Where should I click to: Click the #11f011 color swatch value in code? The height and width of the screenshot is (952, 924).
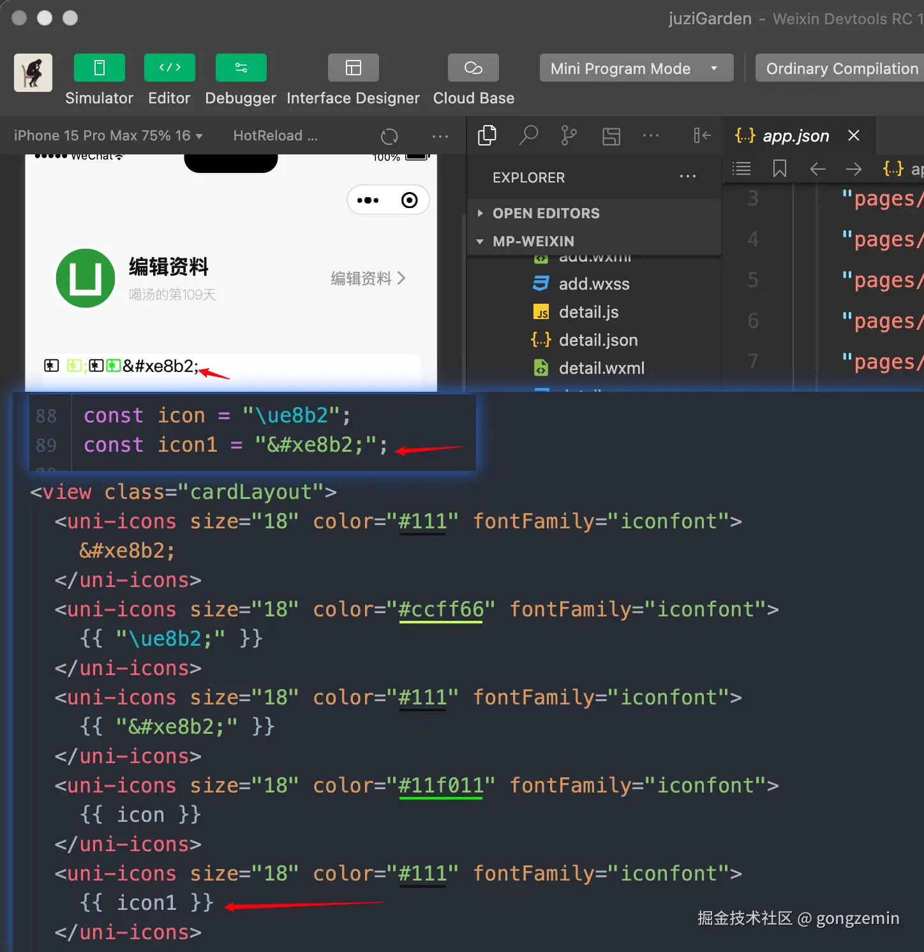(440, 785)
